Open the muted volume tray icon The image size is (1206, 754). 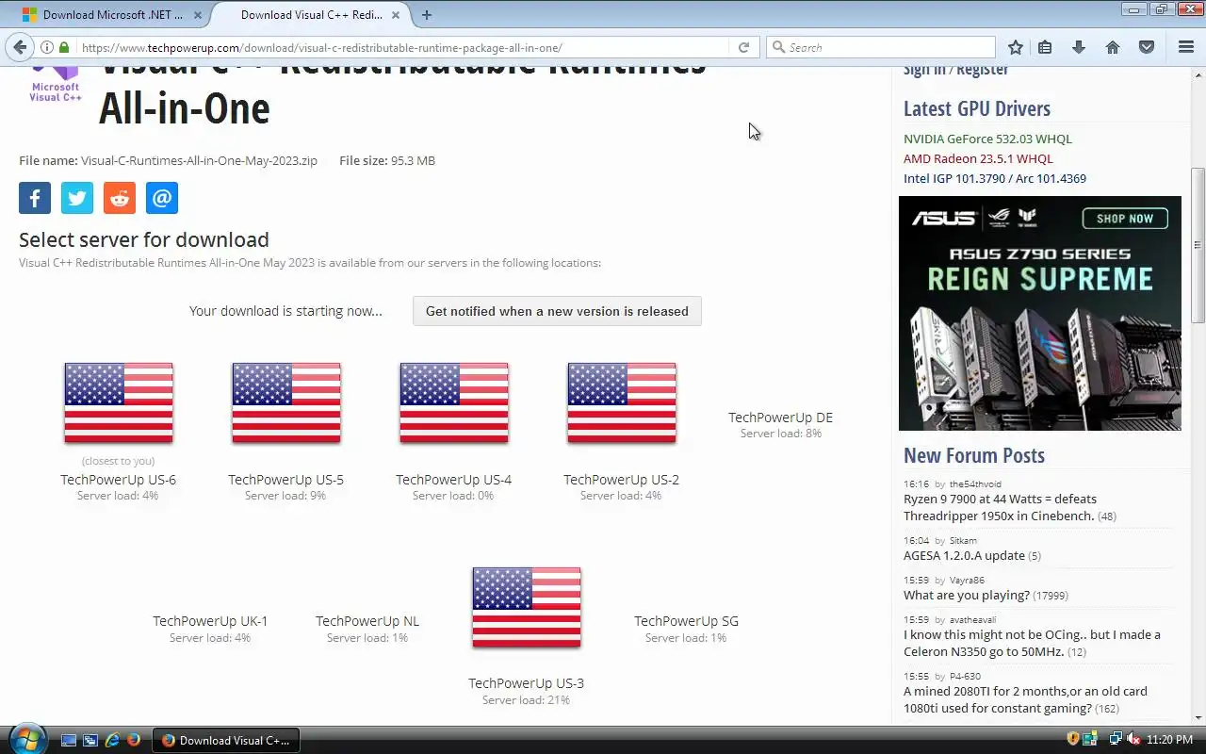1133,739
